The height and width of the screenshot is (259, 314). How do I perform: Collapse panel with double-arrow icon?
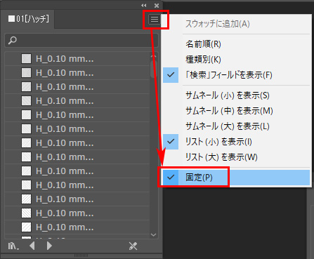coord(144,5)
